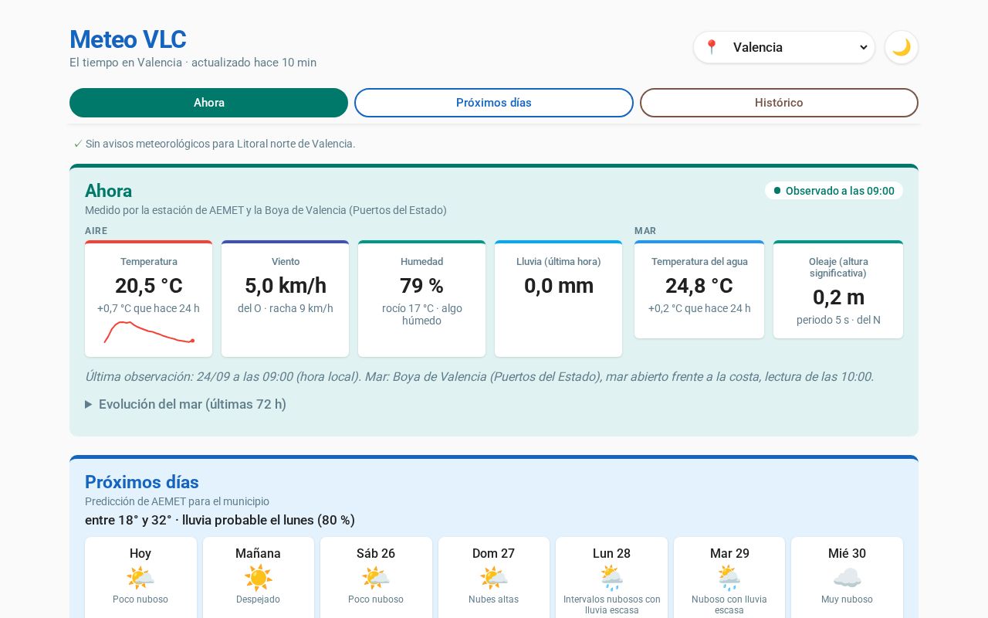
Task: Toggle dark mode with the moon icon
Action: click(x=902, y=47)
